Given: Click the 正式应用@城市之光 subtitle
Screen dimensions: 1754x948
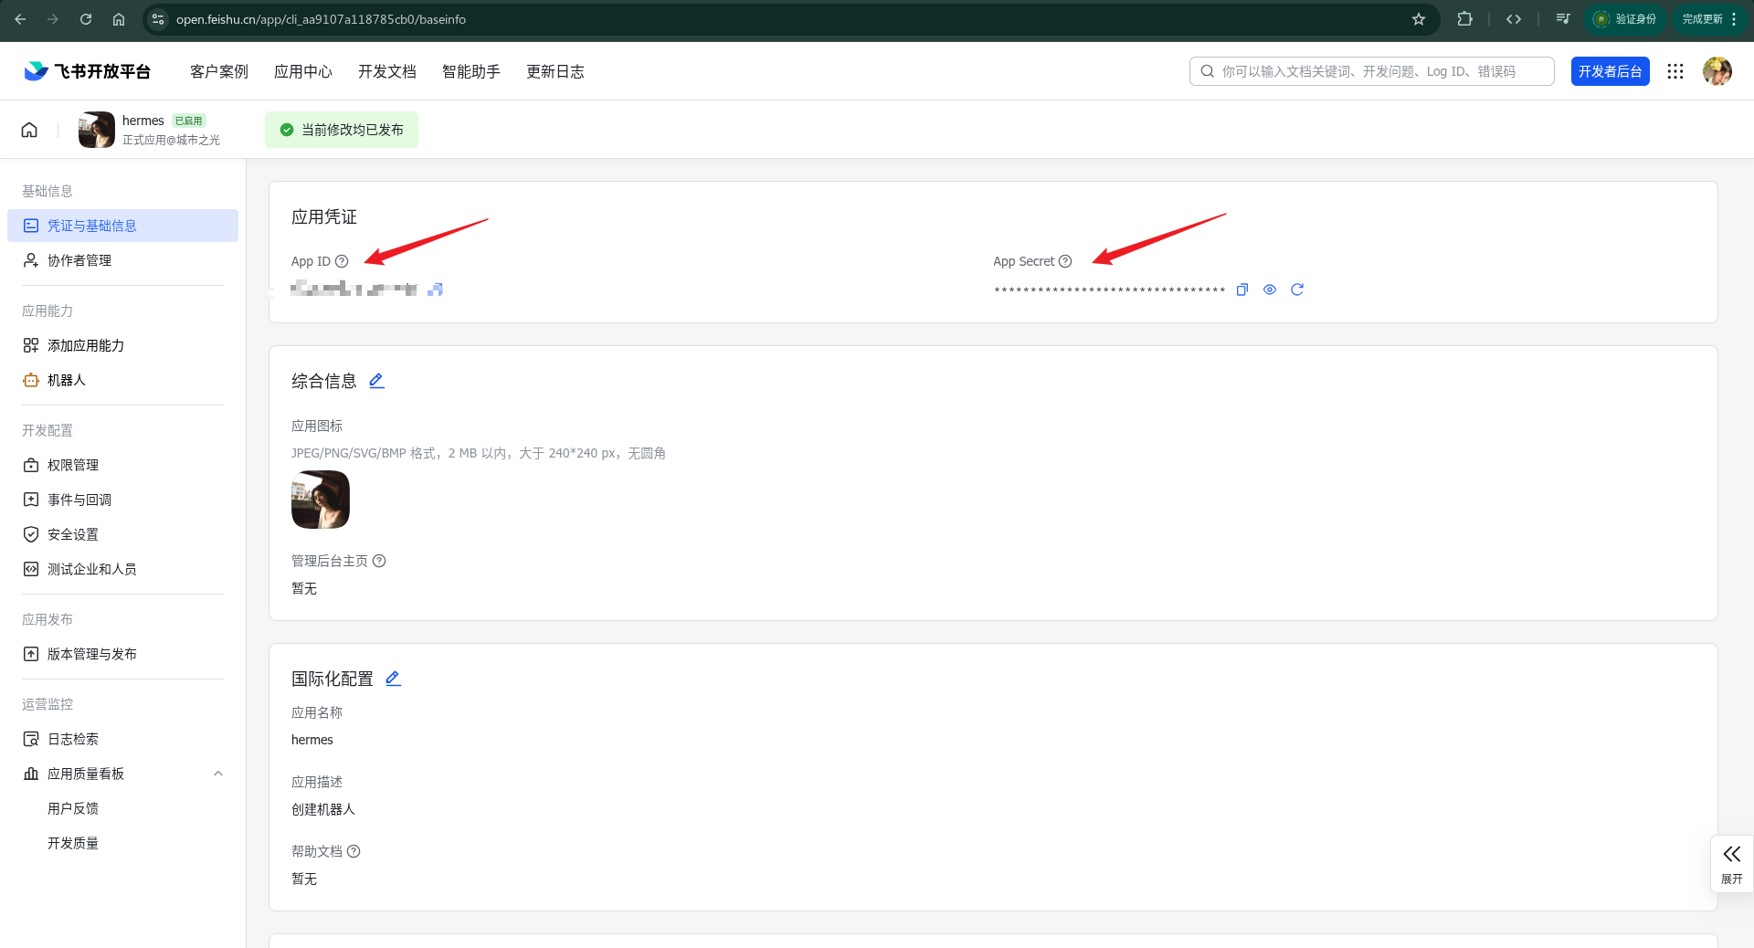Looking at the screenshot, I should [x=171, y=140].
